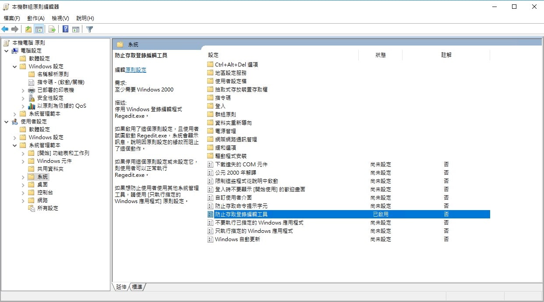Open Help via the question mark icon

click(x=65, y=29)
